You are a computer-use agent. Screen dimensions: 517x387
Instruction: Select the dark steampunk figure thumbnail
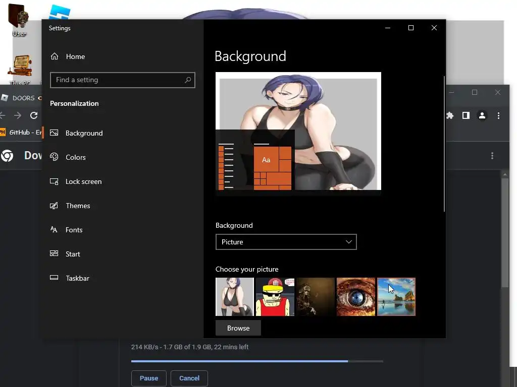point(316,297)
